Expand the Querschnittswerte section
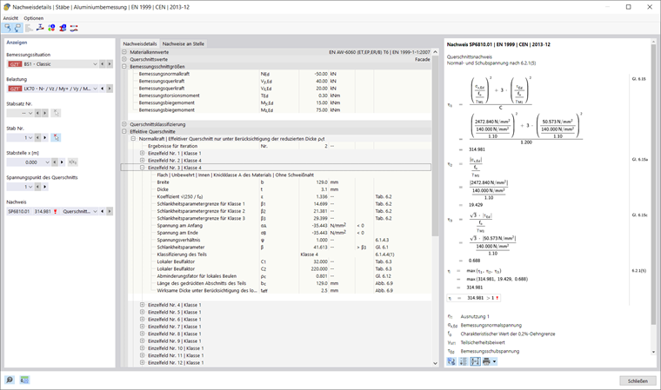The image size is (661, 390). tap(124, 59)
